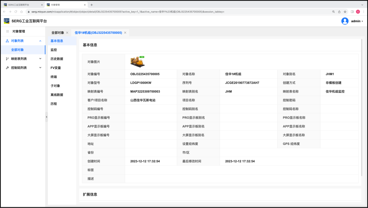Viewport: 368px width, 208px height.
Task: Select 全部对象 in the sidebar
Action: click(x=17, y=50)
